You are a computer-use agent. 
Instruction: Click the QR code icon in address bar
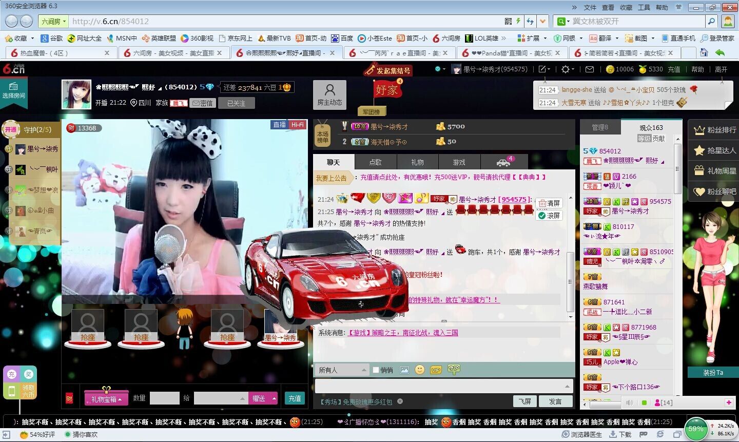tap(508, 21)
